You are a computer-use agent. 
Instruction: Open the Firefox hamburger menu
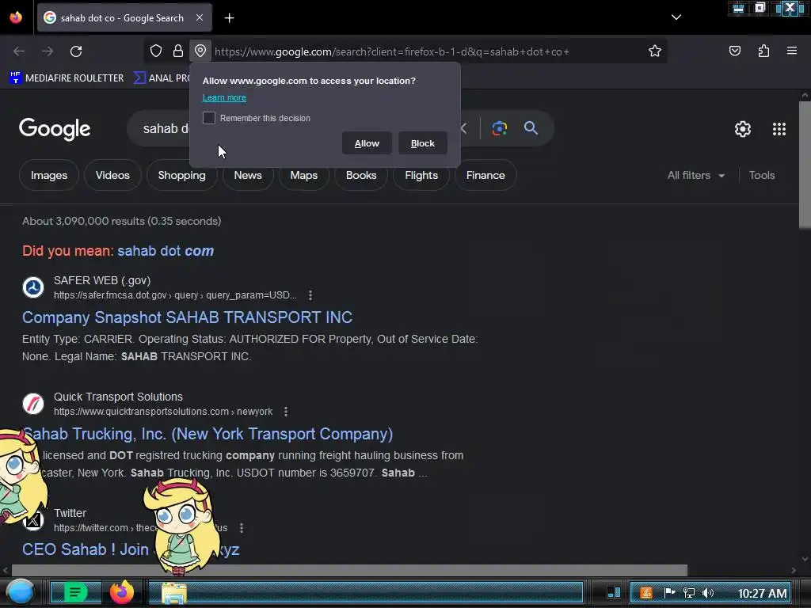[792, 51]
